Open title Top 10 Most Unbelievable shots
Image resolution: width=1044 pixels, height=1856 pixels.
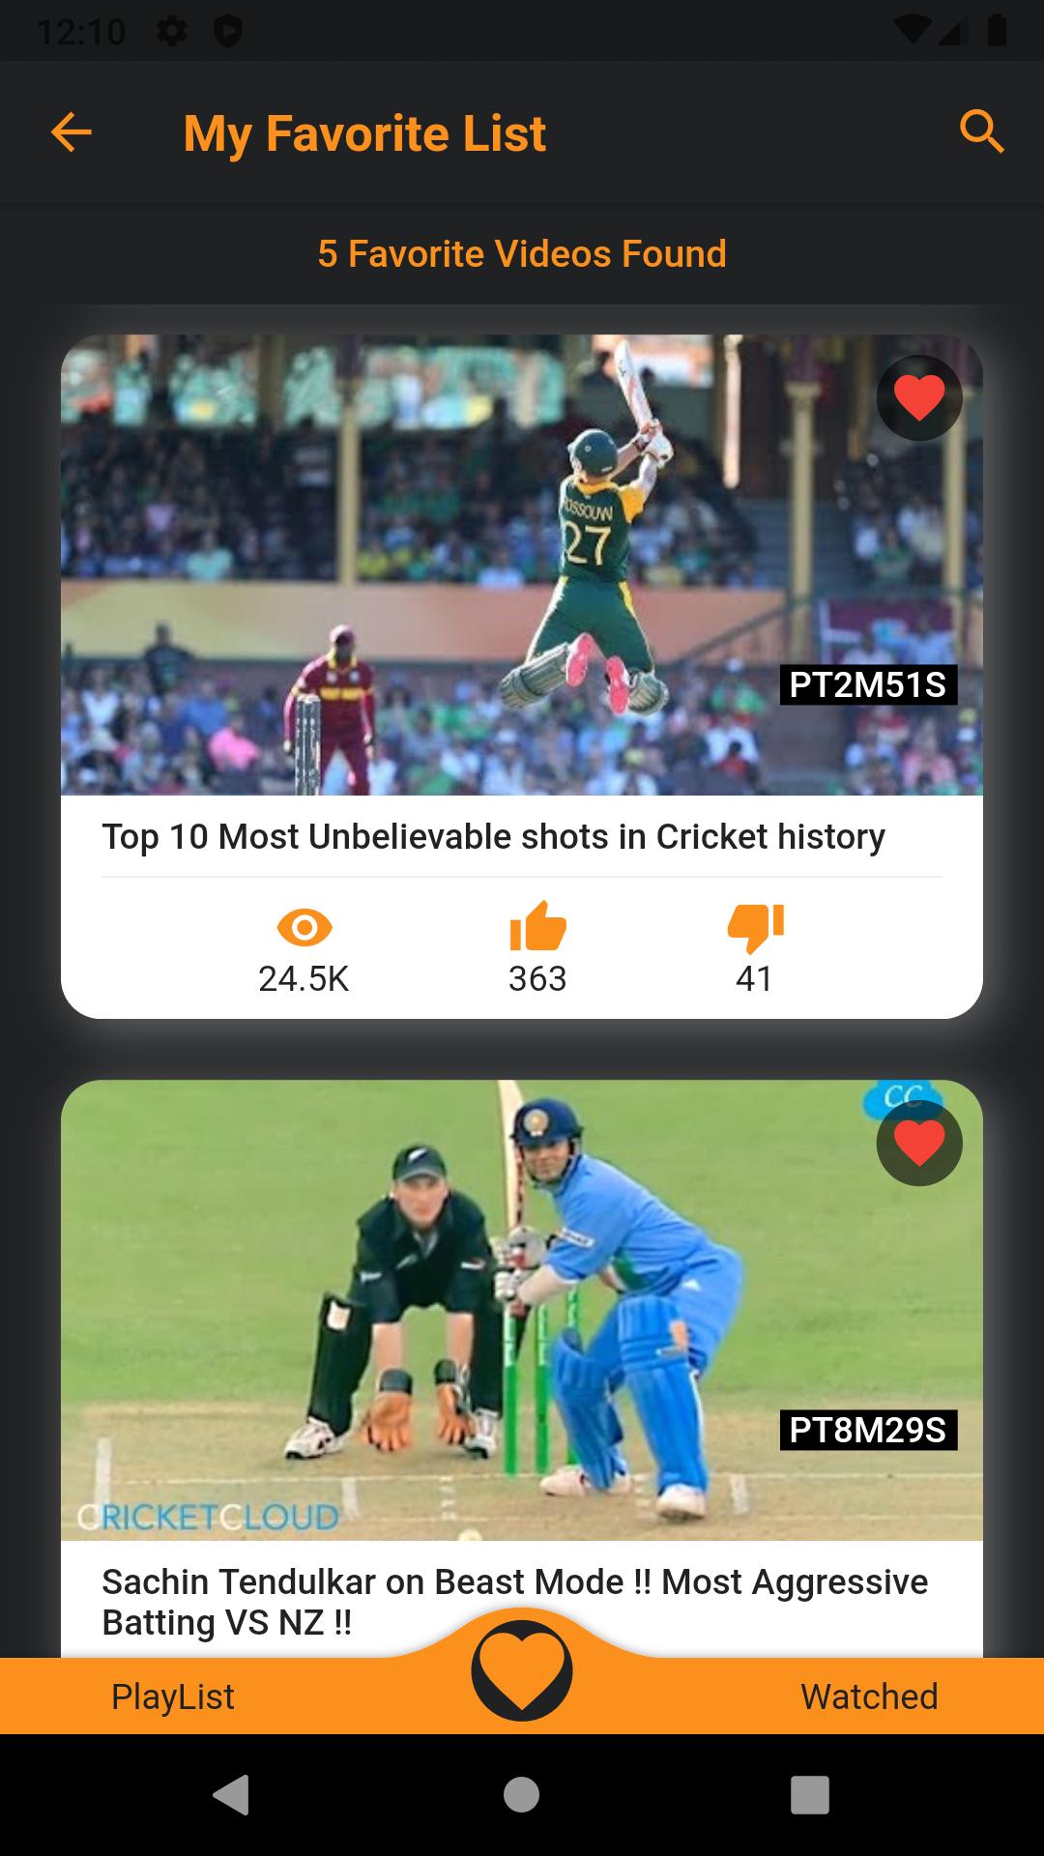(493, 837)
